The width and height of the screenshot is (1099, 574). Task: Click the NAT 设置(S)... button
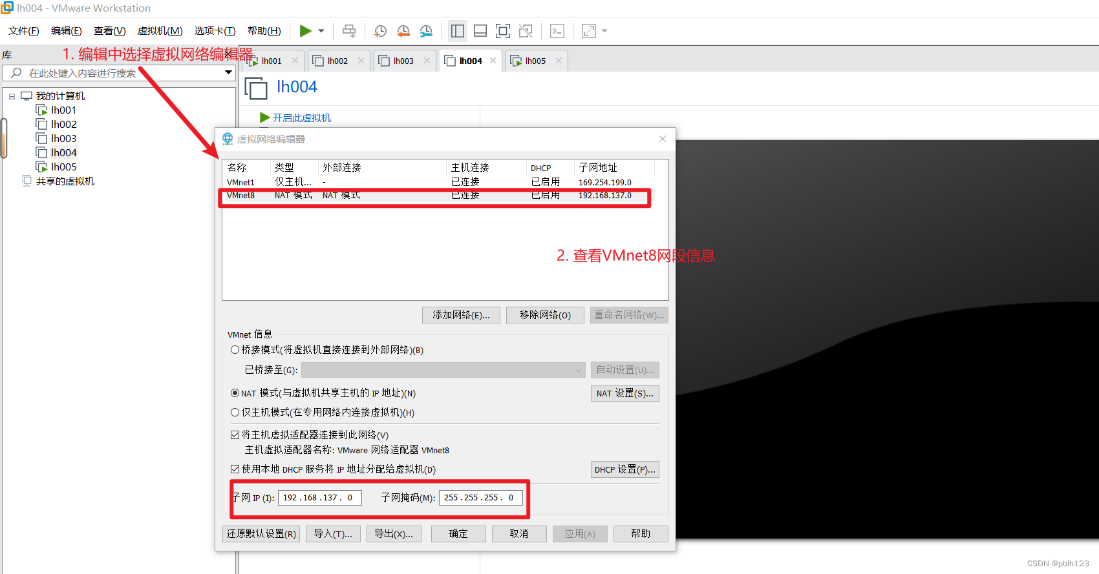tap(624, 393)
